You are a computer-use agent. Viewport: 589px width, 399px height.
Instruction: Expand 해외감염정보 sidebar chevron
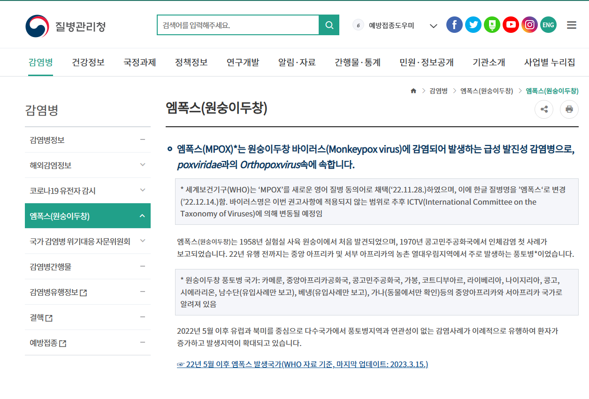tap(143, 165)
